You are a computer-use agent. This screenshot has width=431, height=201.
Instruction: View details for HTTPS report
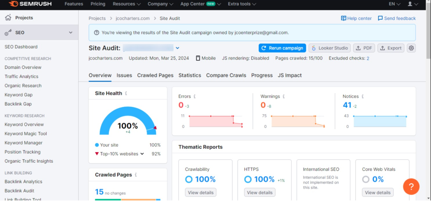coord(260,192)
